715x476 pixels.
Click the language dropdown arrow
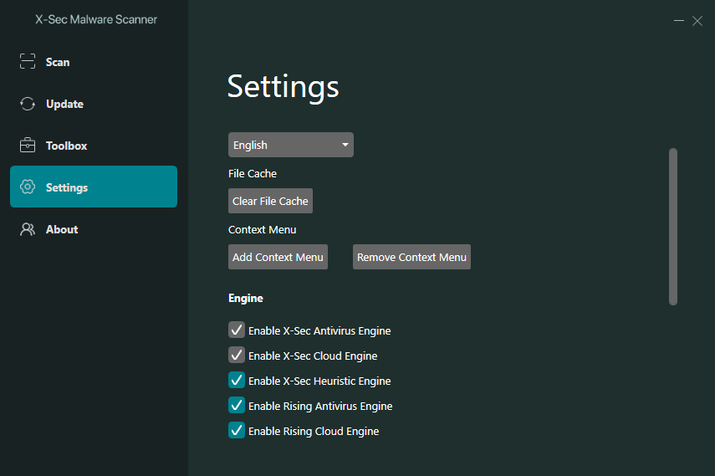pyautogui.click(x=345, y=145)
